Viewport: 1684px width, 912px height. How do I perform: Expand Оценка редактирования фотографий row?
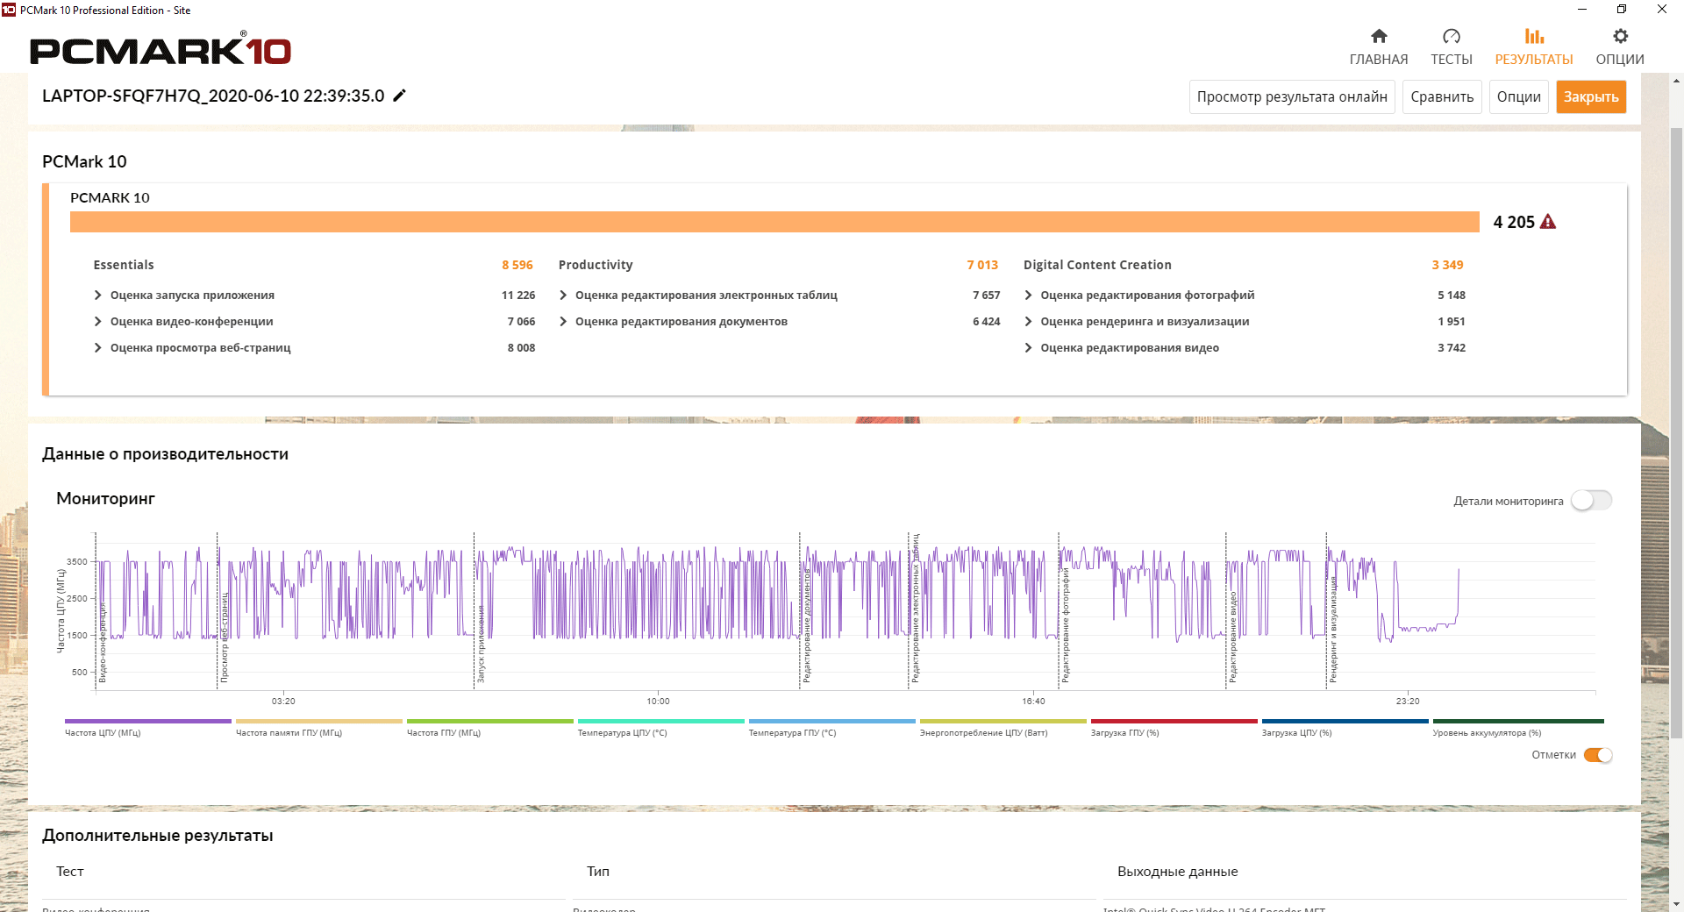pyautogui.click(x=1028, y=296)
